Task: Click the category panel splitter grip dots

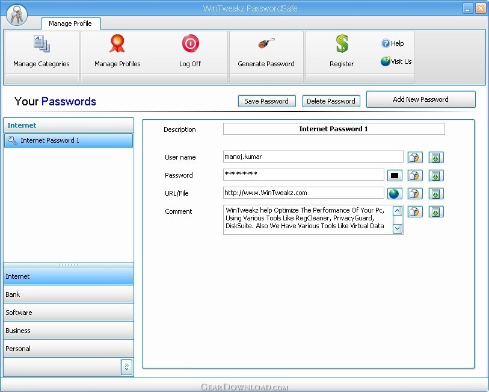Action: click(69, 265)
